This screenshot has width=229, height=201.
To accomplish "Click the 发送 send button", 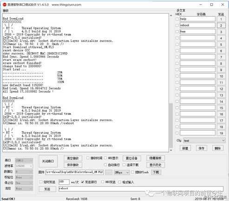I will [x=47, y=189].
